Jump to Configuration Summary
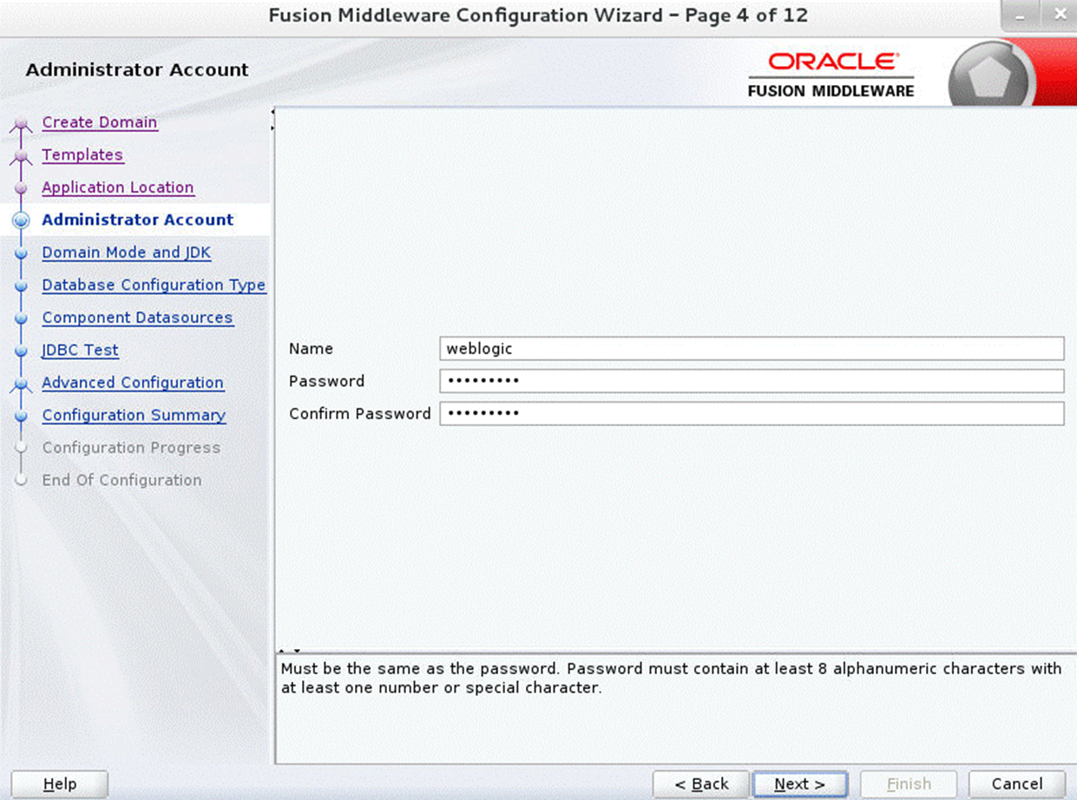Screen dimensions: 1077x800 pos(134,415)
